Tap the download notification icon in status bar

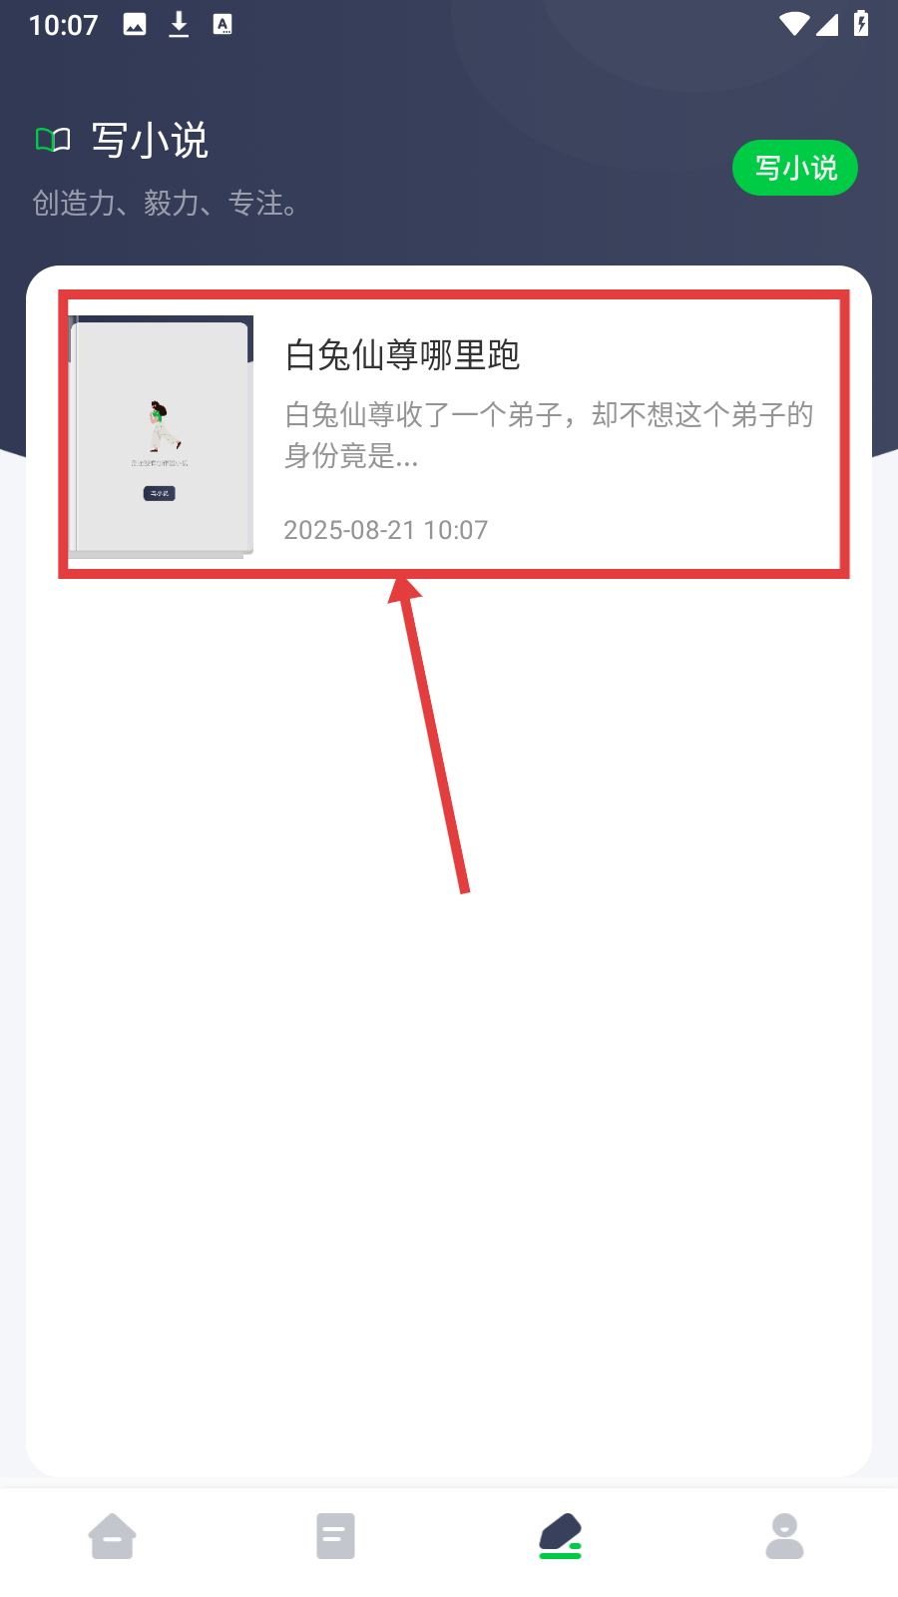[x=179, y=25]
